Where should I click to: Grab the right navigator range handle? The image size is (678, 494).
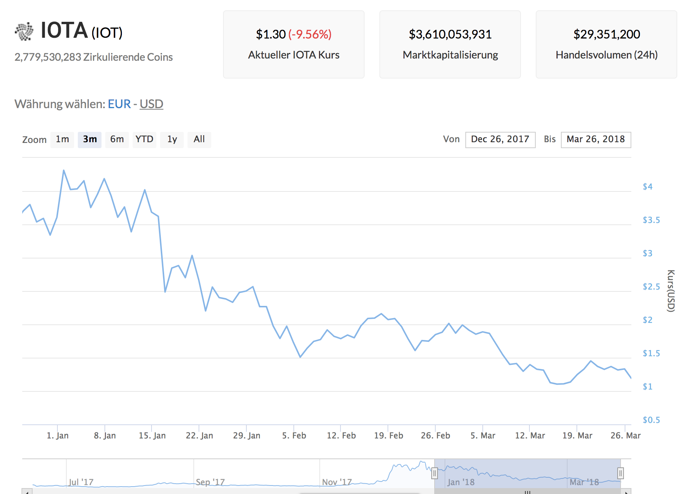click(621, 473)
